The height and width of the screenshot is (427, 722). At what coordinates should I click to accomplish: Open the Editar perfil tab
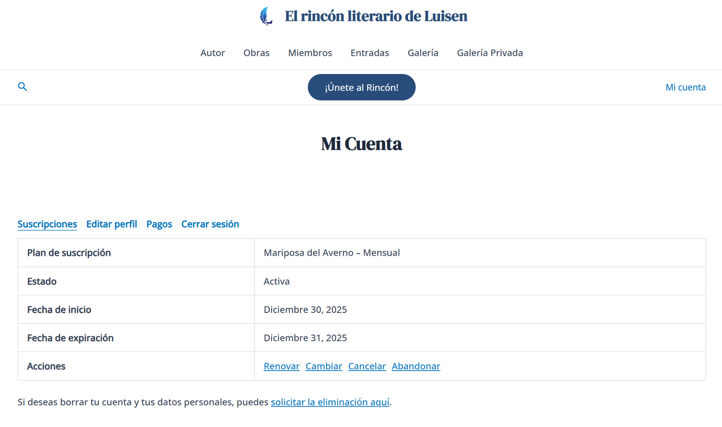(x=111, y=224)
